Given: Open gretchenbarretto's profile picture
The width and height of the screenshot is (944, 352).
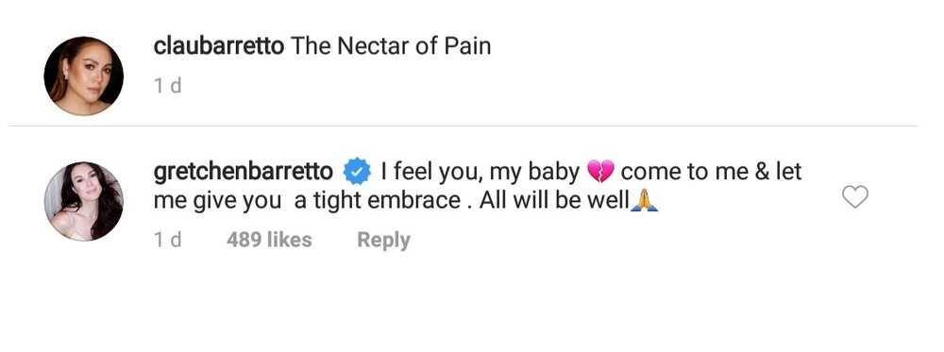Looking at the screenshot, I should (x=84, y=202).
